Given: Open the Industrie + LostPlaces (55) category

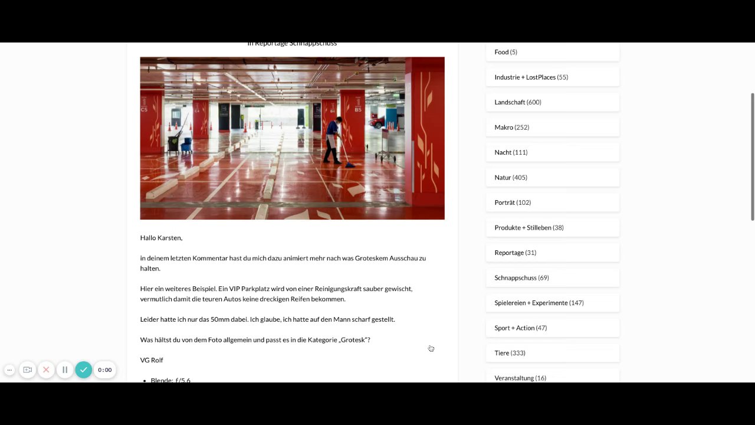Looking at the screenshot, I should coord(553,77).
